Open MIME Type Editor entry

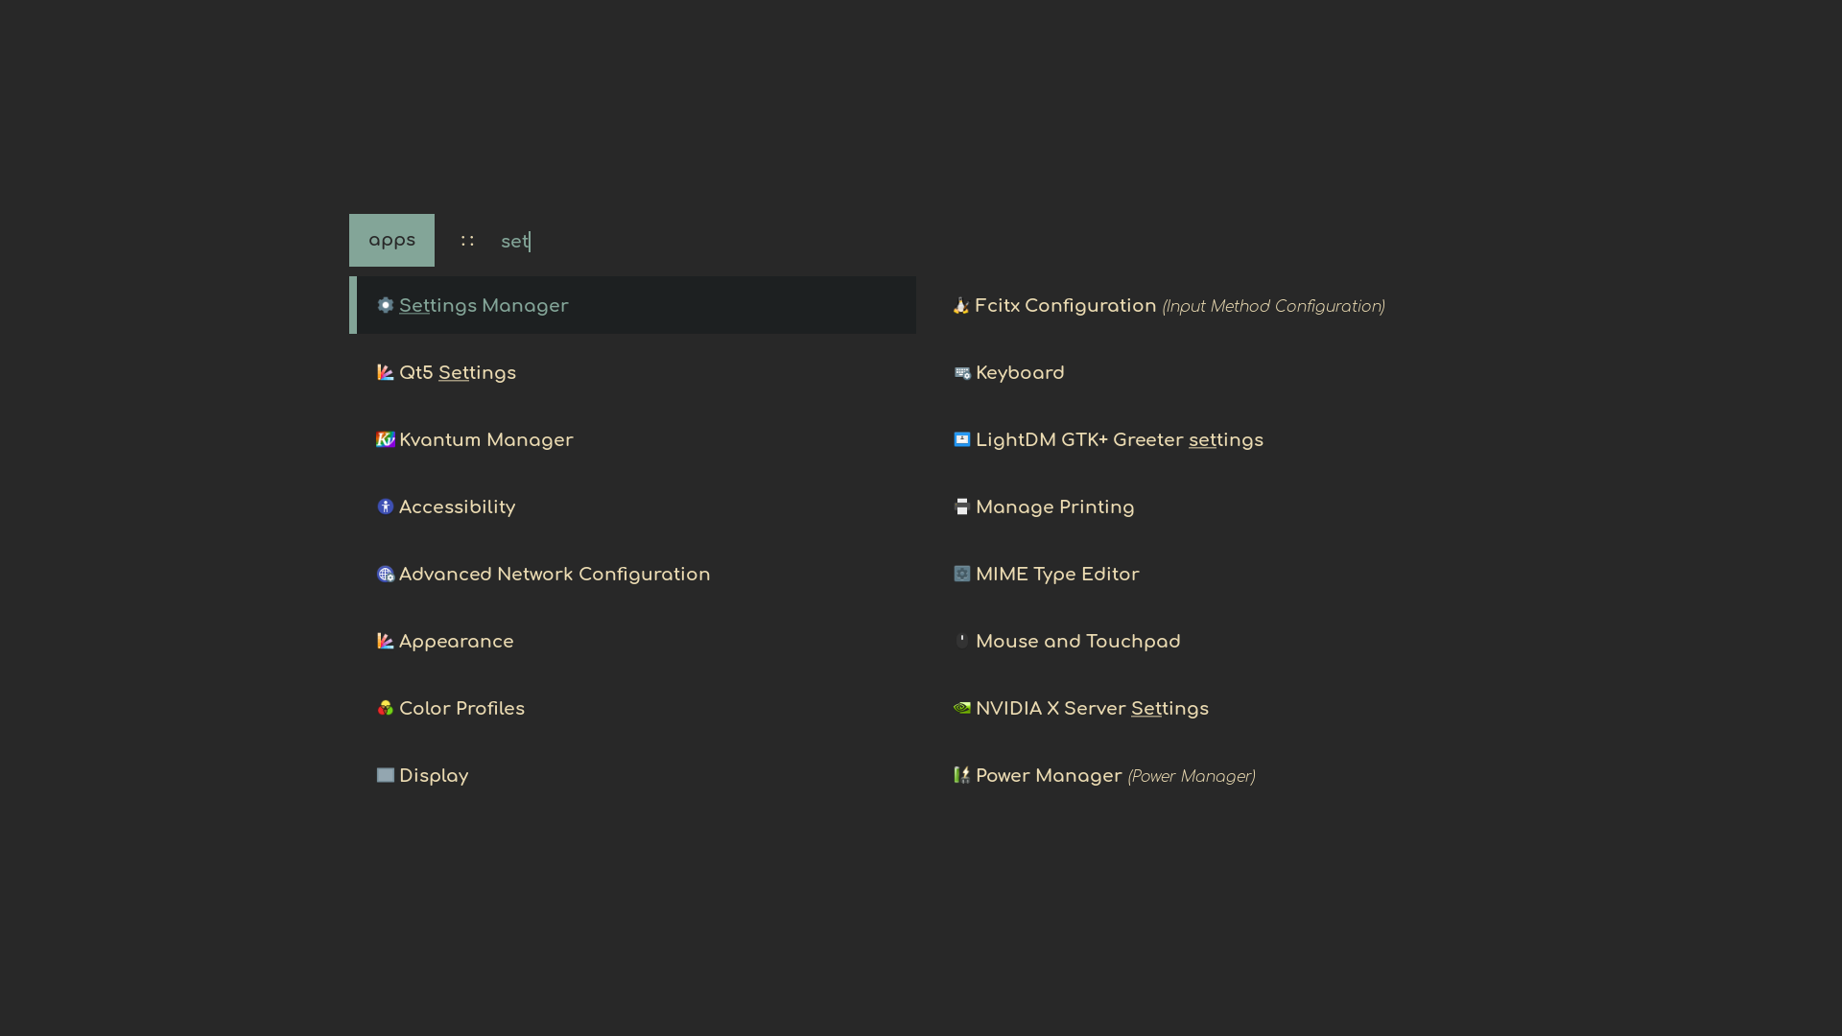[x=1057, y=575]
